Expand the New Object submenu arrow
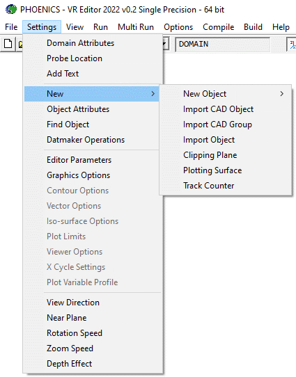 tap(282, 94)
